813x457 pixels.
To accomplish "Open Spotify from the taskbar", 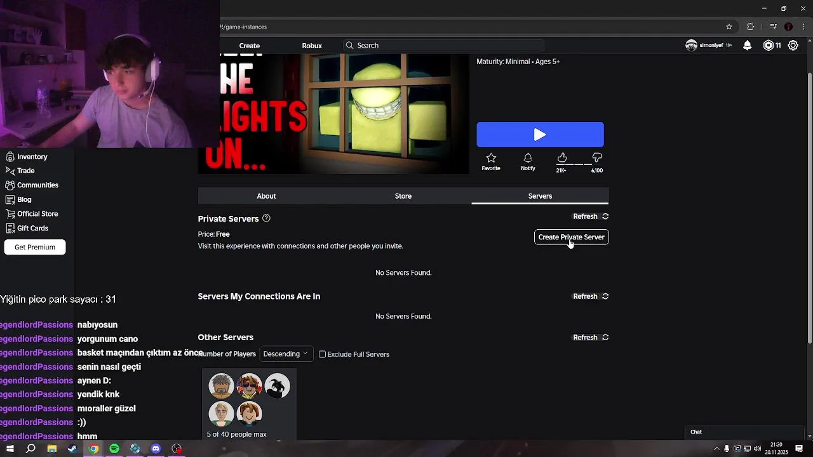I will [114, 449].
